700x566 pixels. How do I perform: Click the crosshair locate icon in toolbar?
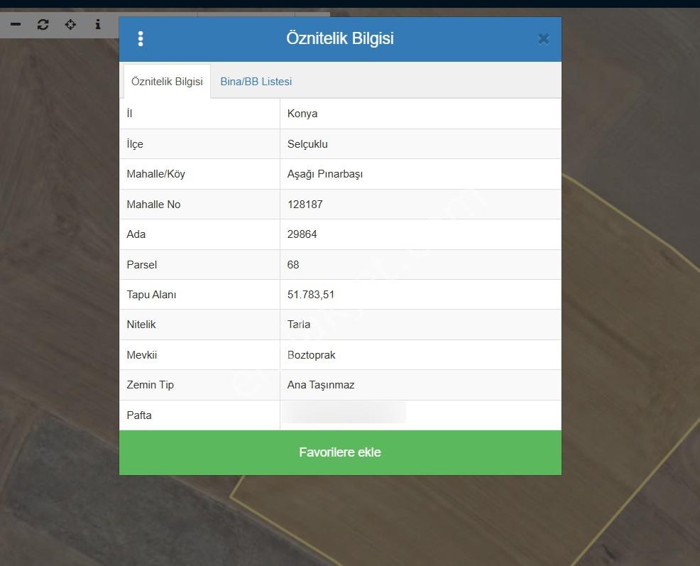coord(70,24)
